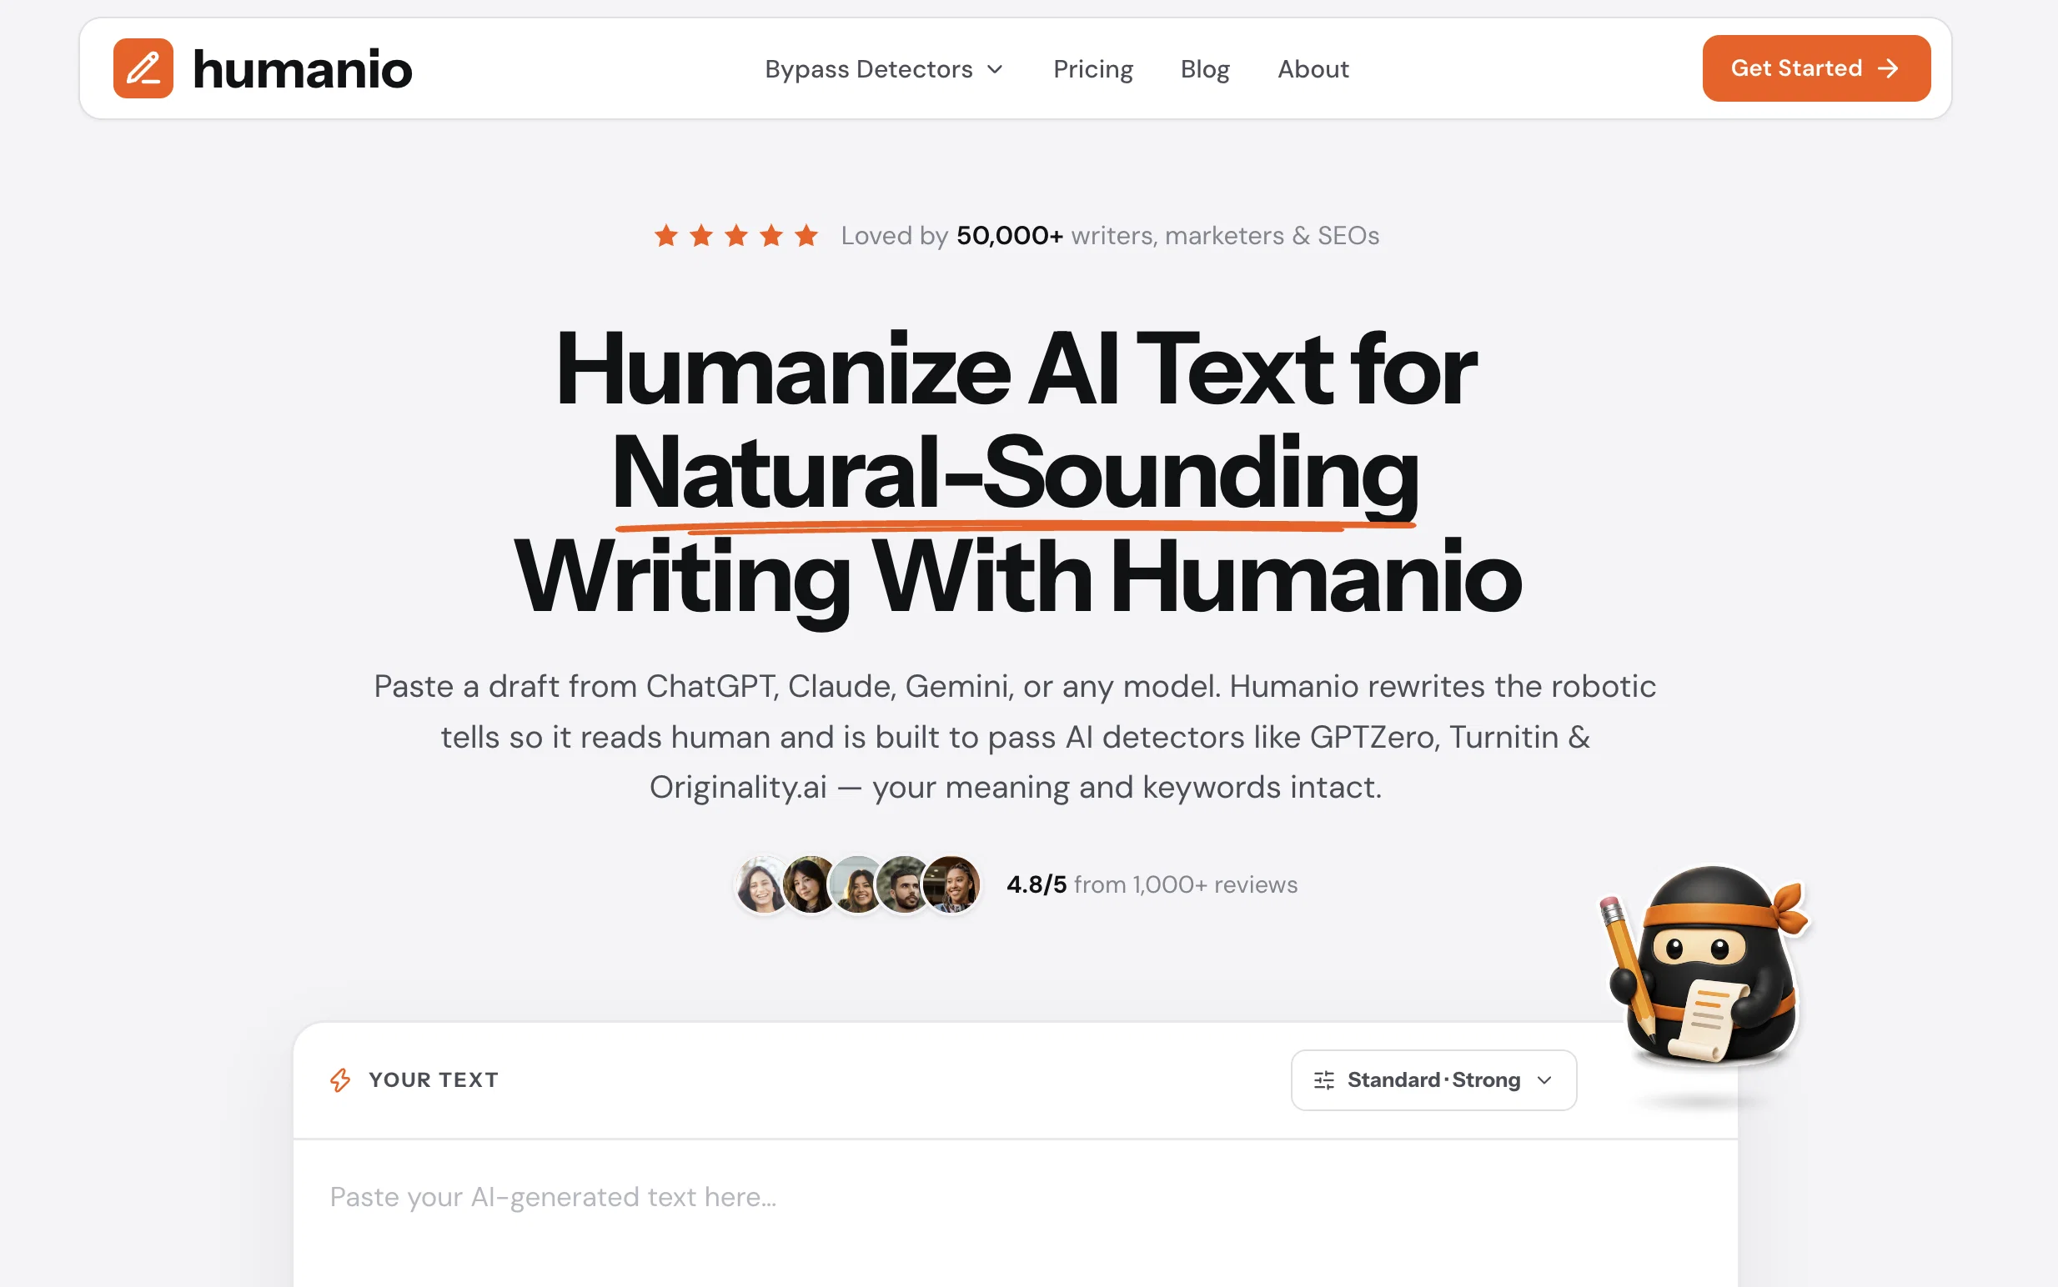Click the Humanio pencil logo icon
The width and height of the screenshot is (2058, 1287).
143,68
